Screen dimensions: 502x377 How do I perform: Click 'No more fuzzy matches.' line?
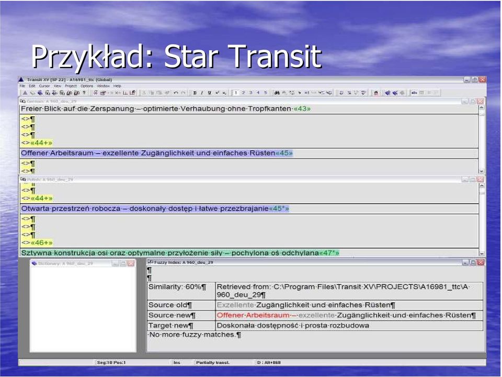pos(194,335)
